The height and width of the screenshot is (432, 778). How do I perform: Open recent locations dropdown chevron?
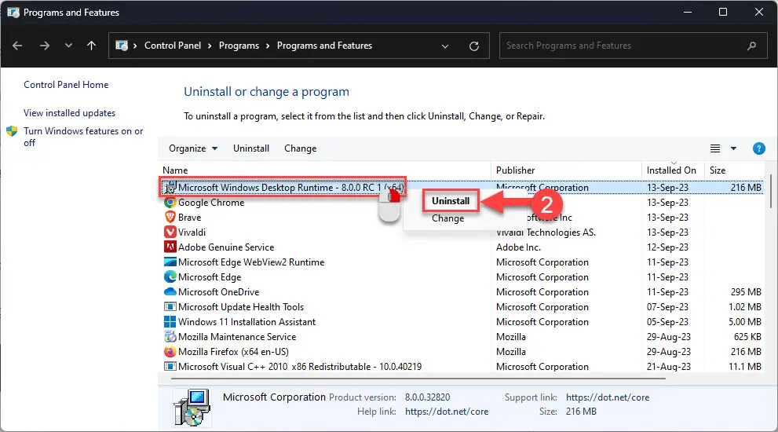point(68,46)
